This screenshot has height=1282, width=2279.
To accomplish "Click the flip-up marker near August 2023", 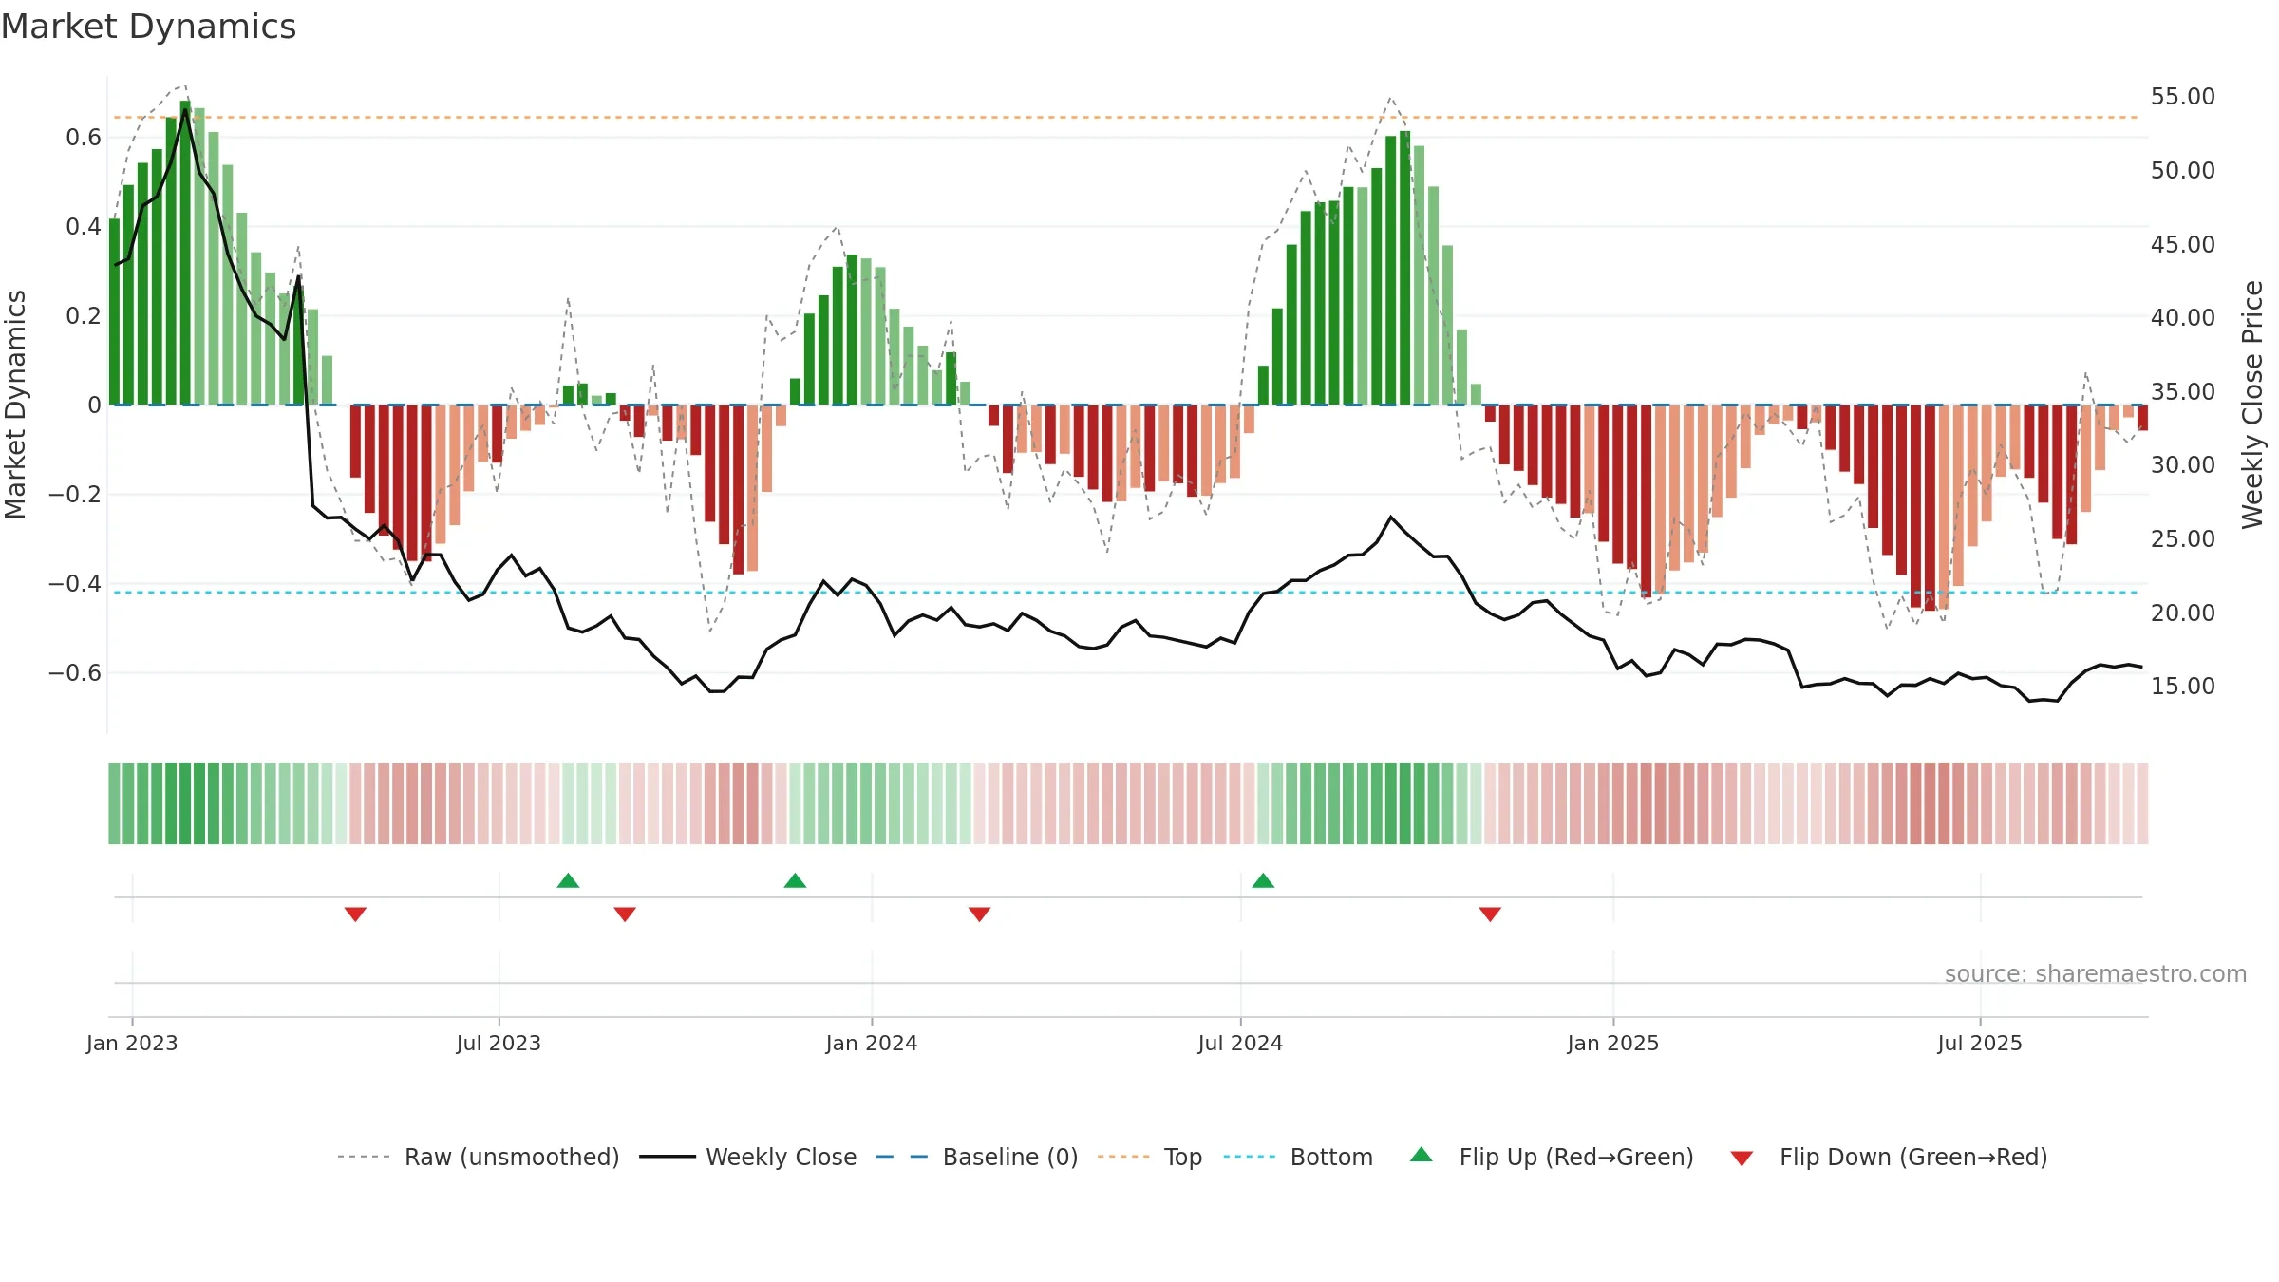I will (x=568, y=880).
